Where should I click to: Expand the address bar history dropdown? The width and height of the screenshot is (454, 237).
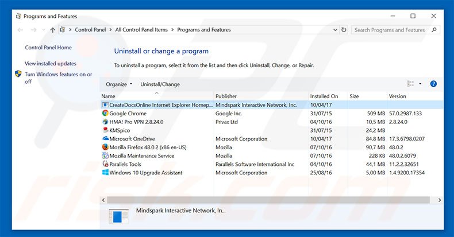[x=335, y=30]
